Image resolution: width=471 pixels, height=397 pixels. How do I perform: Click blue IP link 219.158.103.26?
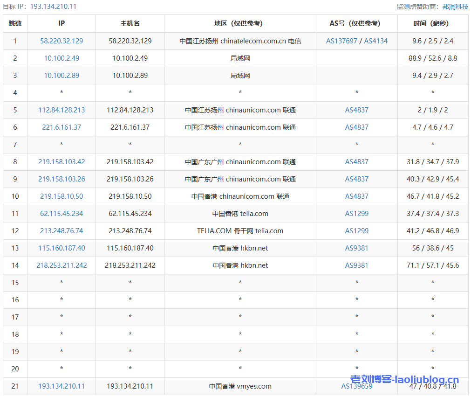pyautogui.click(x=61, y=179)
